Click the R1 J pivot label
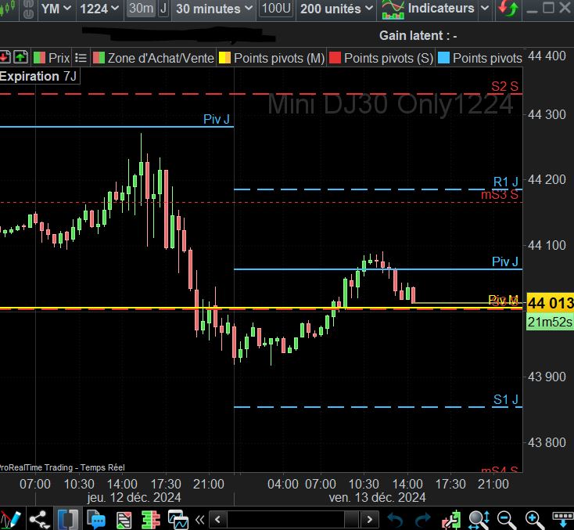Viewport: 574px width, 530px height. coord(505,182)
